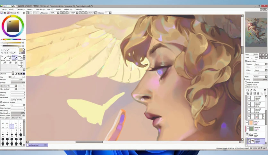Open the (no texture) brush dropdown
Viewport: 268px width, 155px height.
coord(9,89)
